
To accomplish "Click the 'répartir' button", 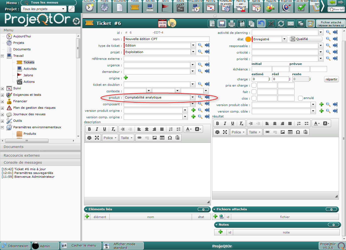I will [x=331, y=79].
